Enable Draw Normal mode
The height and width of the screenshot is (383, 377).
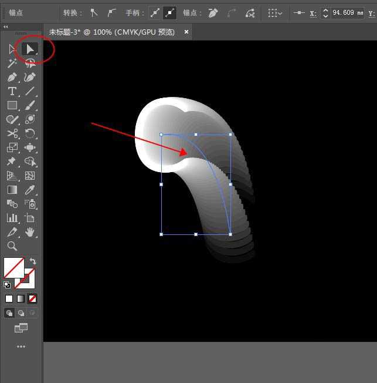9,313
